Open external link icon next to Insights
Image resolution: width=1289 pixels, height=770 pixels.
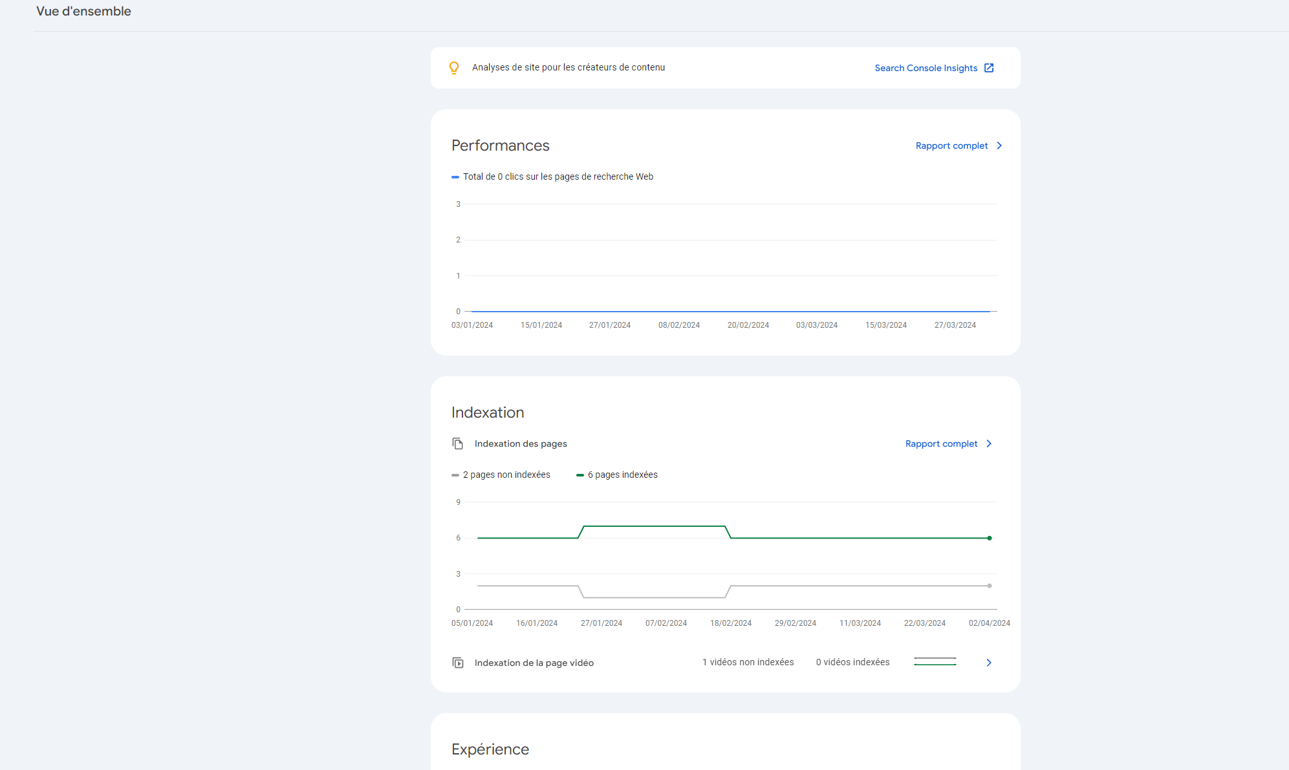click(x=989, y=68)
